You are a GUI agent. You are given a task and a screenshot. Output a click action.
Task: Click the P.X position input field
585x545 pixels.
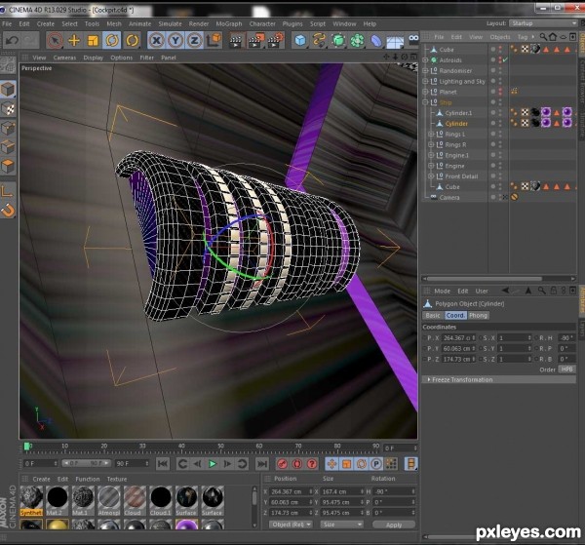tap(458, 337)
